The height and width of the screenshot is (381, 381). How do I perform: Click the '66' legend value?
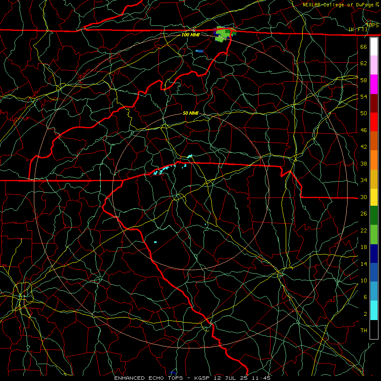pos(364,47)
